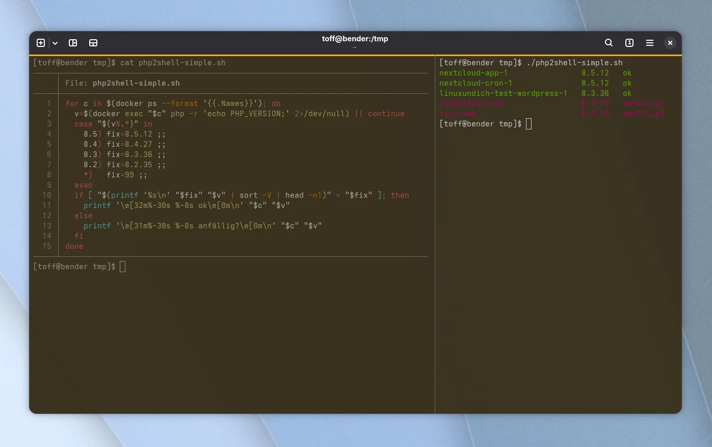The image size is (712, 447).
Task: Click version '8.3.36' in right pane output
Action: coord(595,93)
